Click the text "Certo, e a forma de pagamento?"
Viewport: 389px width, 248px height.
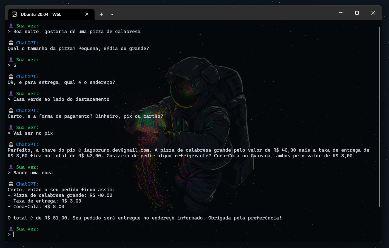click(50, 116)
